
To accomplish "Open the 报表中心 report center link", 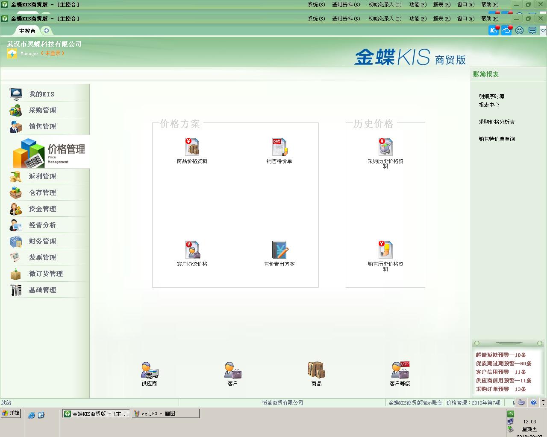I will (489, 105).
